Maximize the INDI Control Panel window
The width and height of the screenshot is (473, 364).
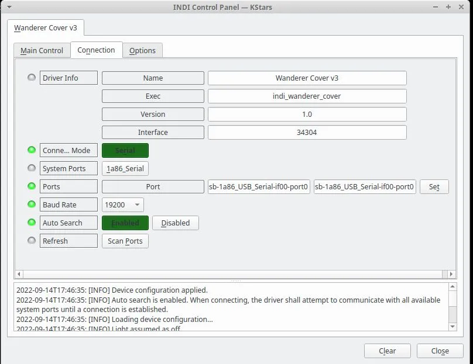[448, 7]
